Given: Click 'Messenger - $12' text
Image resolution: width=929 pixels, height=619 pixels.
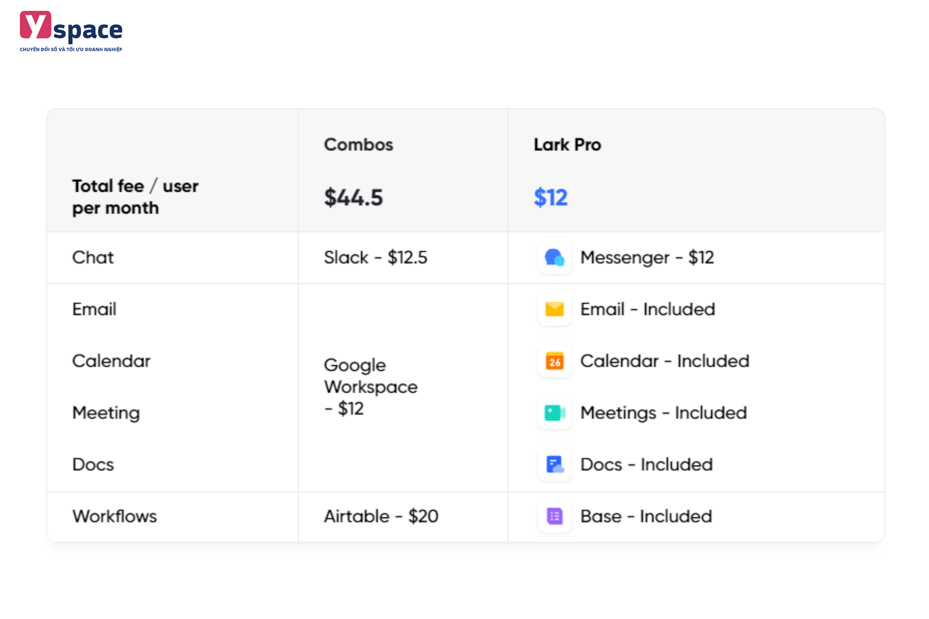Looking at the screenshot, I should 647,258.
